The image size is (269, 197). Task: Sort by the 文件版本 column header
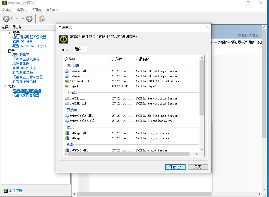pyautogui.click(x=122, y=59)
